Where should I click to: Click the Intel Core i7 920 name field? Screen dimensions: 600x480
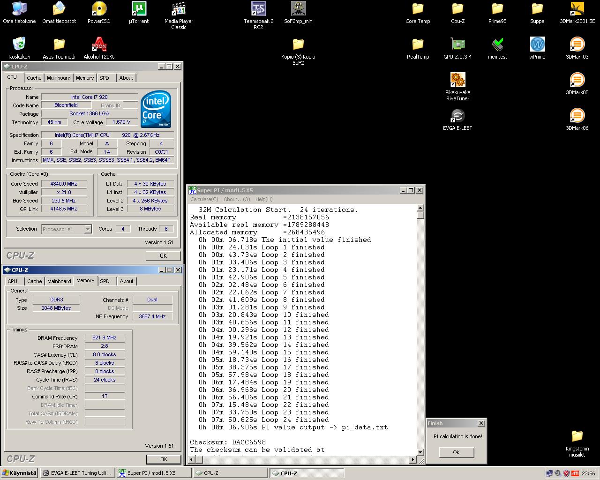90,97
